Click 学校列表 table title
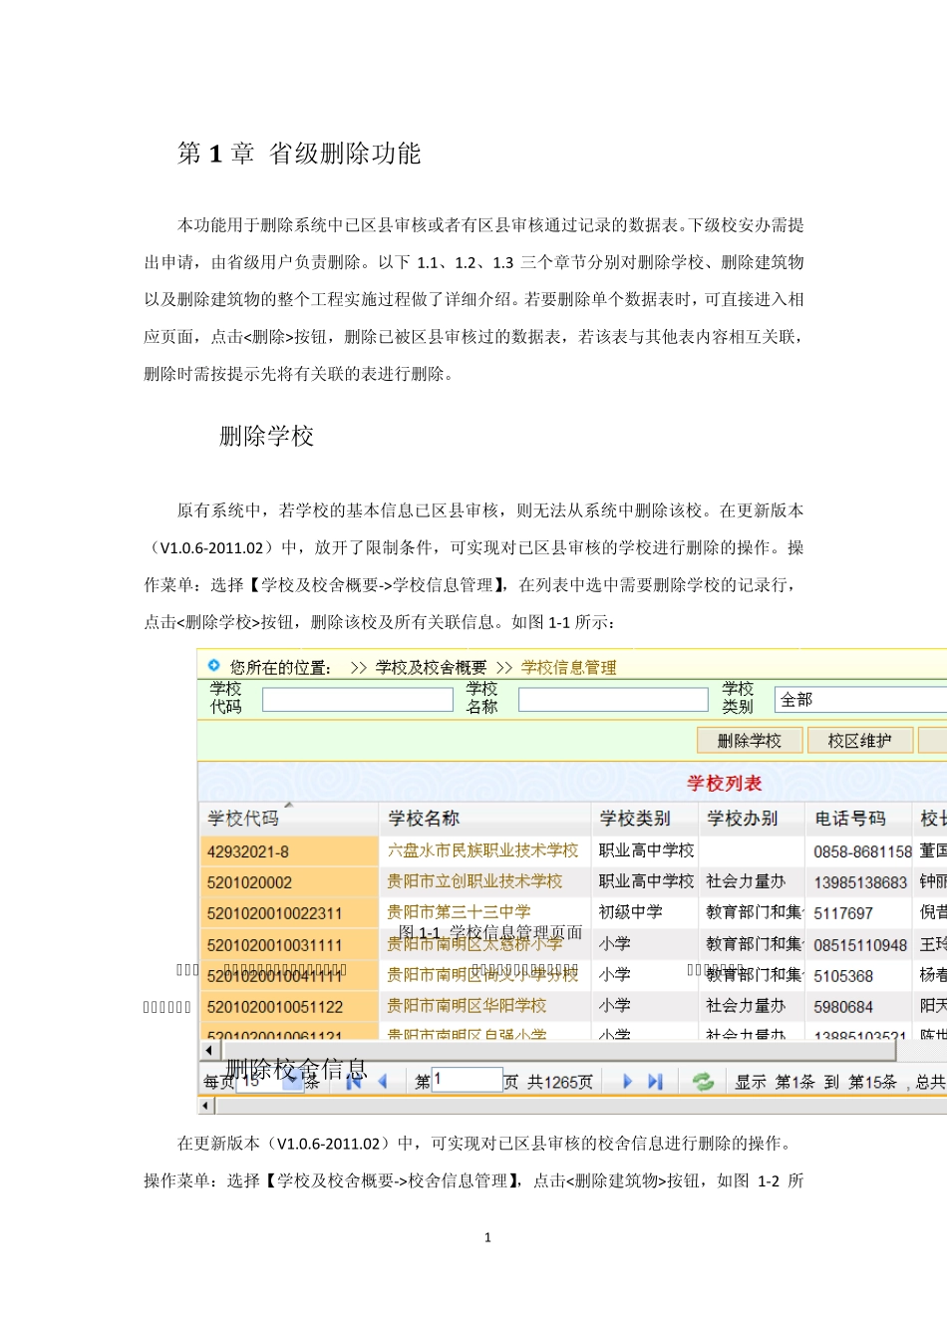Viewport: 947px width, 1340px height. [725, 784]
